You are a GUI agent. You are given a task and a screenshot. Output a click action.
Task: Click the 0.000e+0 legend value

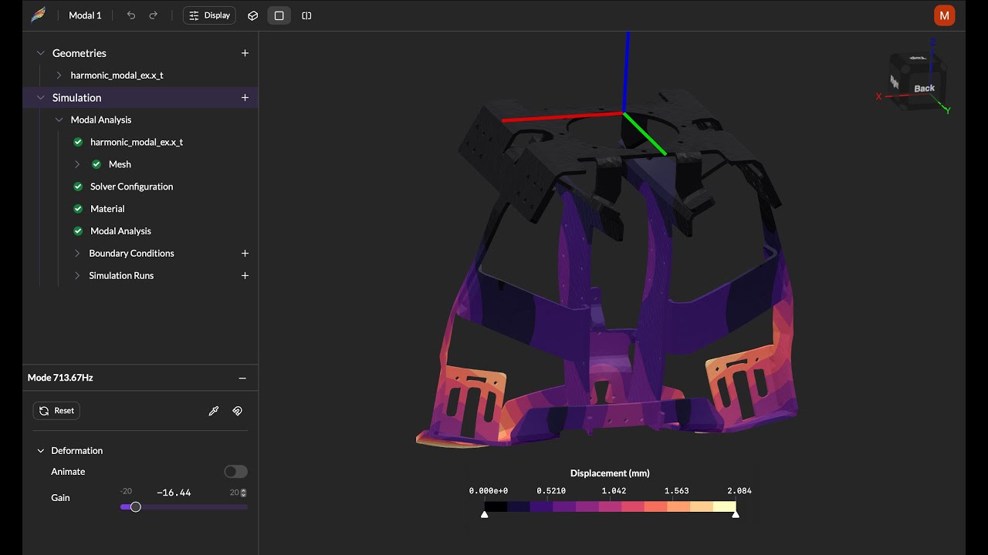tap(489, 491)
